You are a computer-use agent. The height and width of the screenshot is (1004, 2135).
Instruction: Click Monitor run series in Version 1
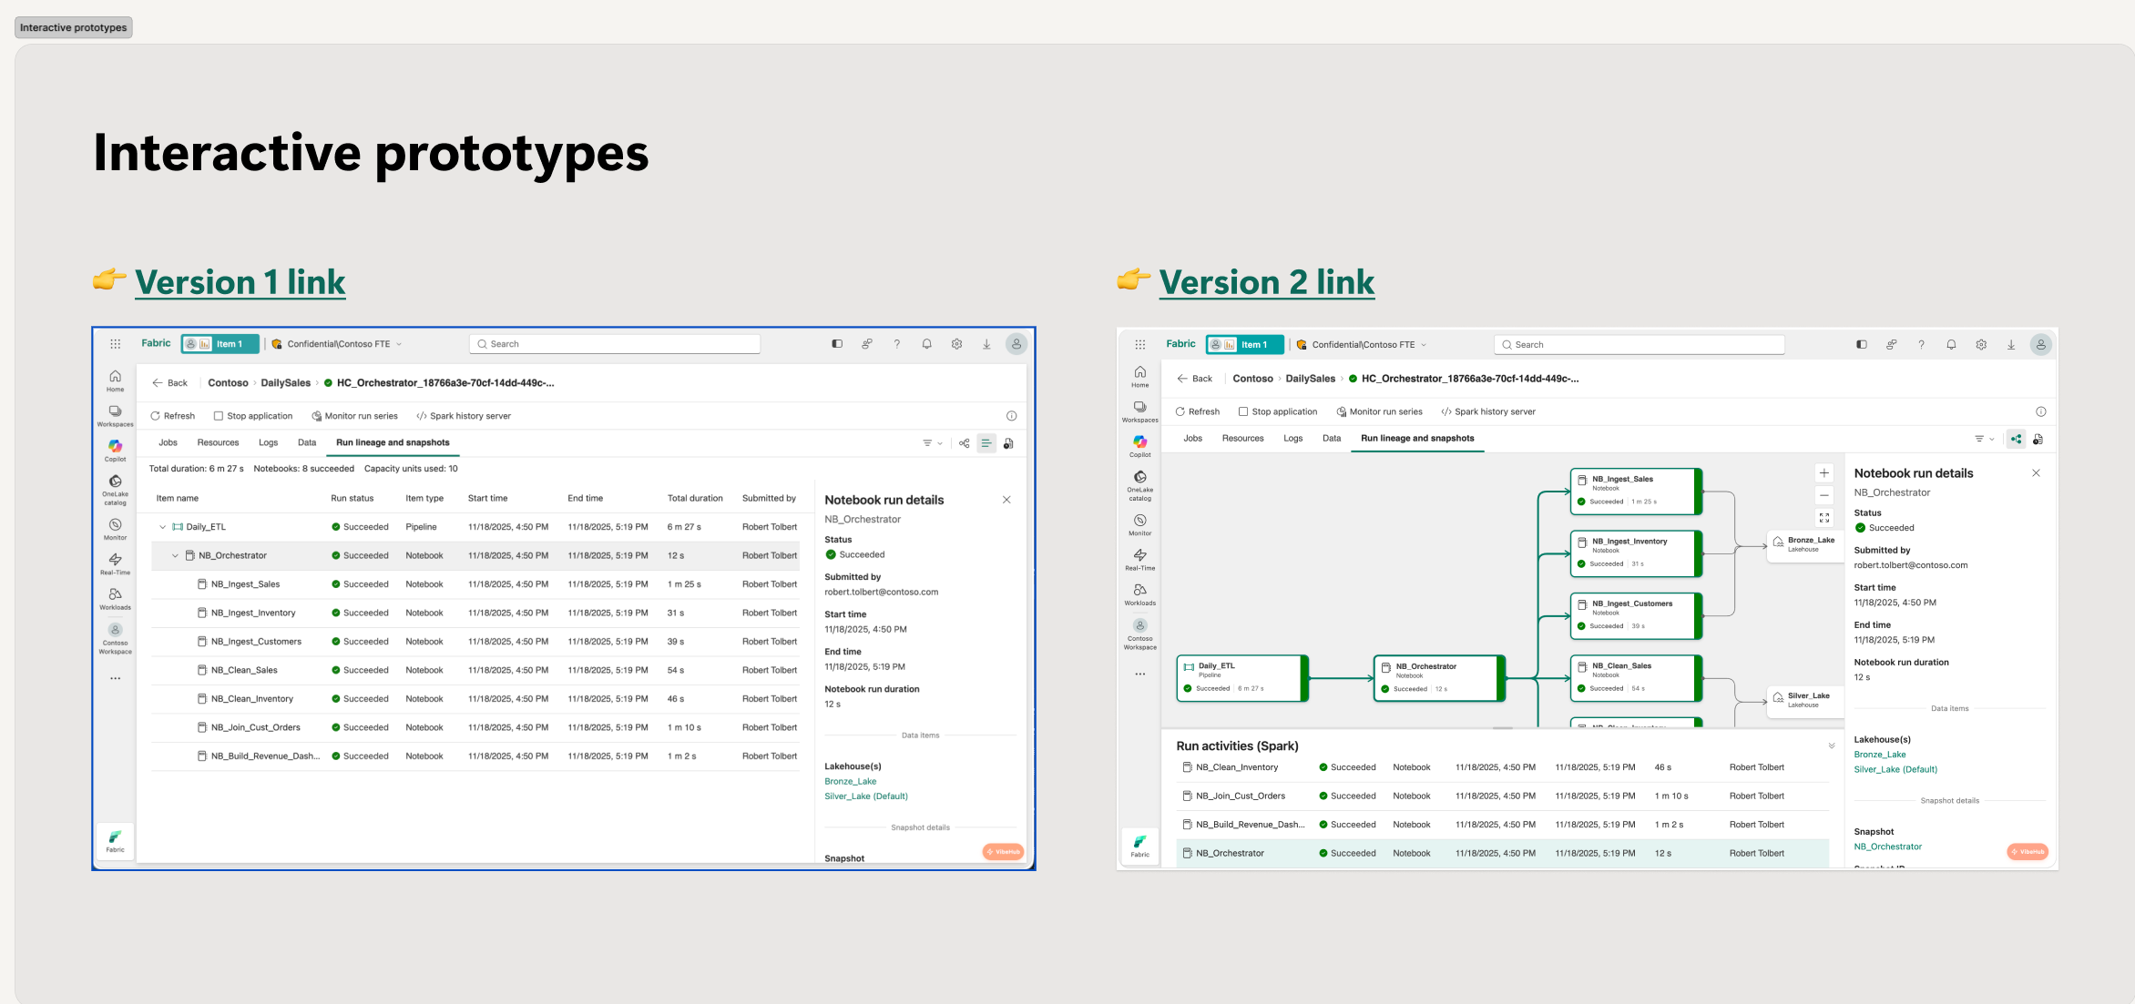355,416
